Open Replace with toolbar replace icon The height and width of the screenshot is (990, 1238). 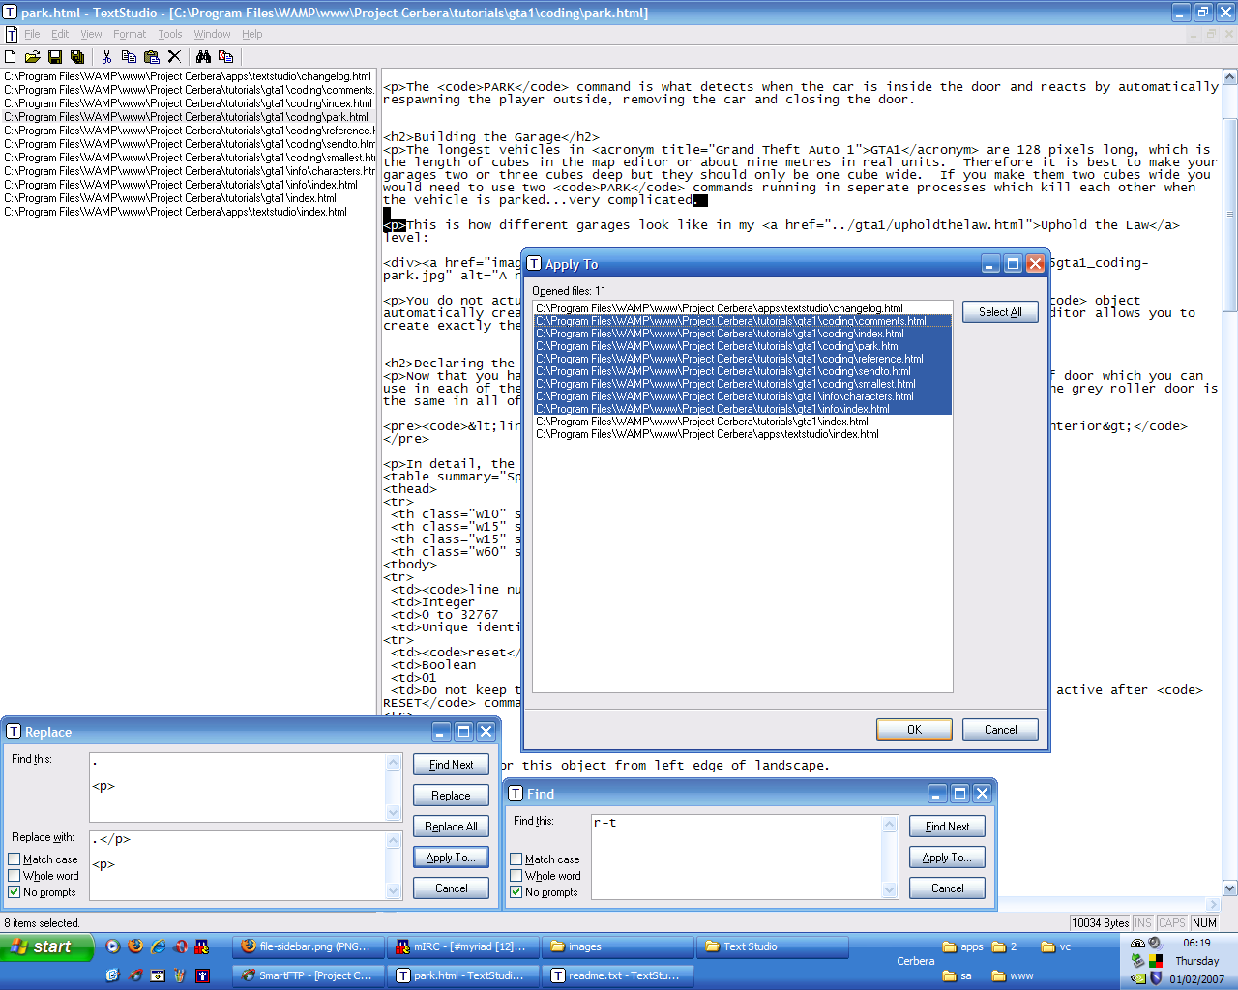[225, 57]
